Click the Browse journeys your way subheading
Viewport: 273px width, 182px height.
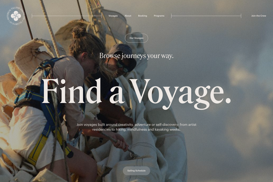[x=136, y=56]
